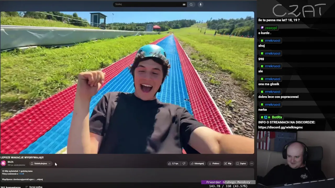The height and width of the screenshot is (188, 335).
Task: Open discord.gg/wielkiegmc link in chat
Action: point(281,127)
